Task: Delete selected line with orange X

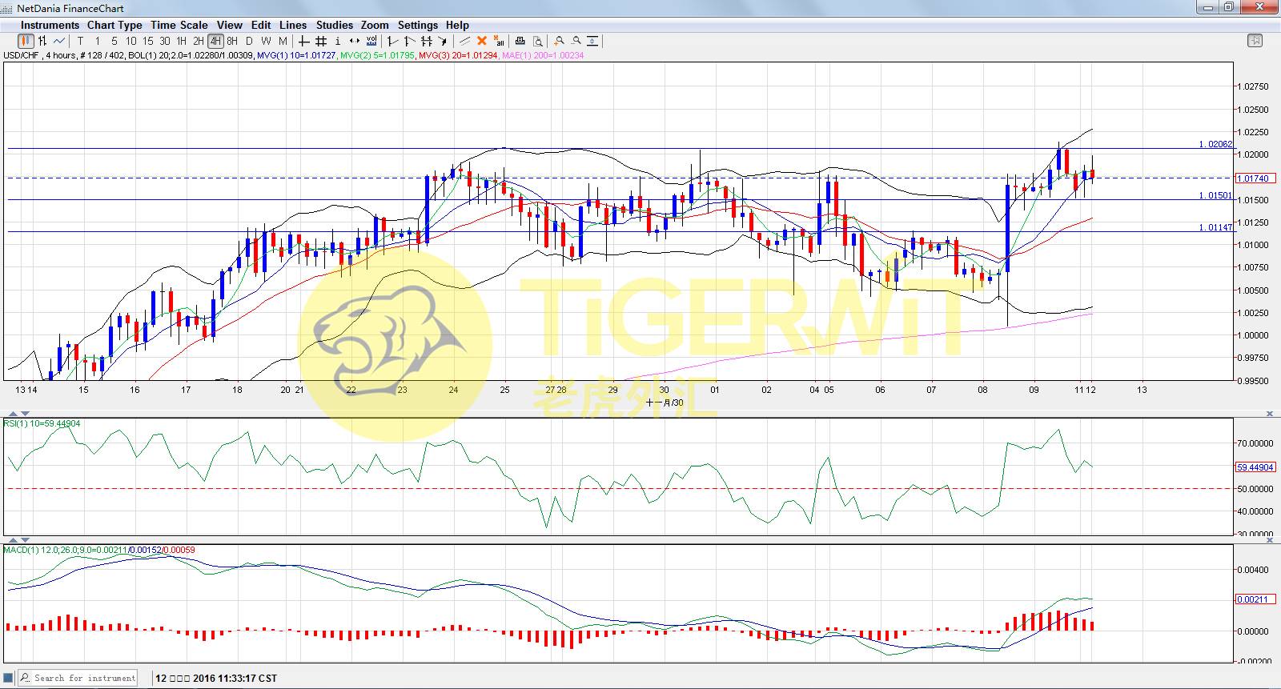Action: pos(481,41)
